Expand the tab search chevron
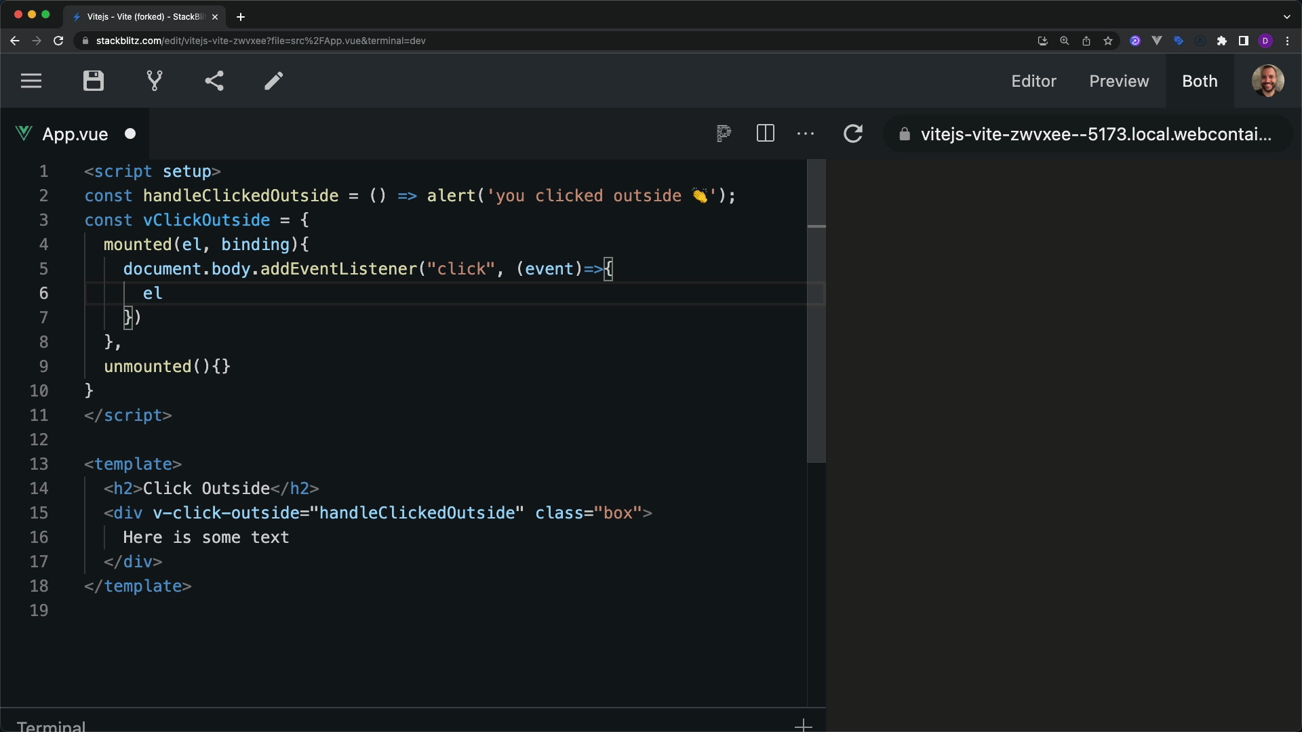Viewport: 1302px width, 732px height. (x=1287, y=16)
